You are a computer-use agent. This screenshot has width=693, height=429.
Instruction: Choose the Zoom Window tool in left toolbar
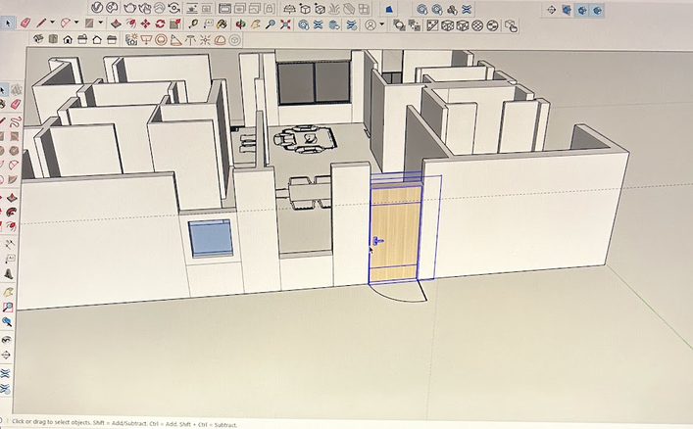(8, 307)
